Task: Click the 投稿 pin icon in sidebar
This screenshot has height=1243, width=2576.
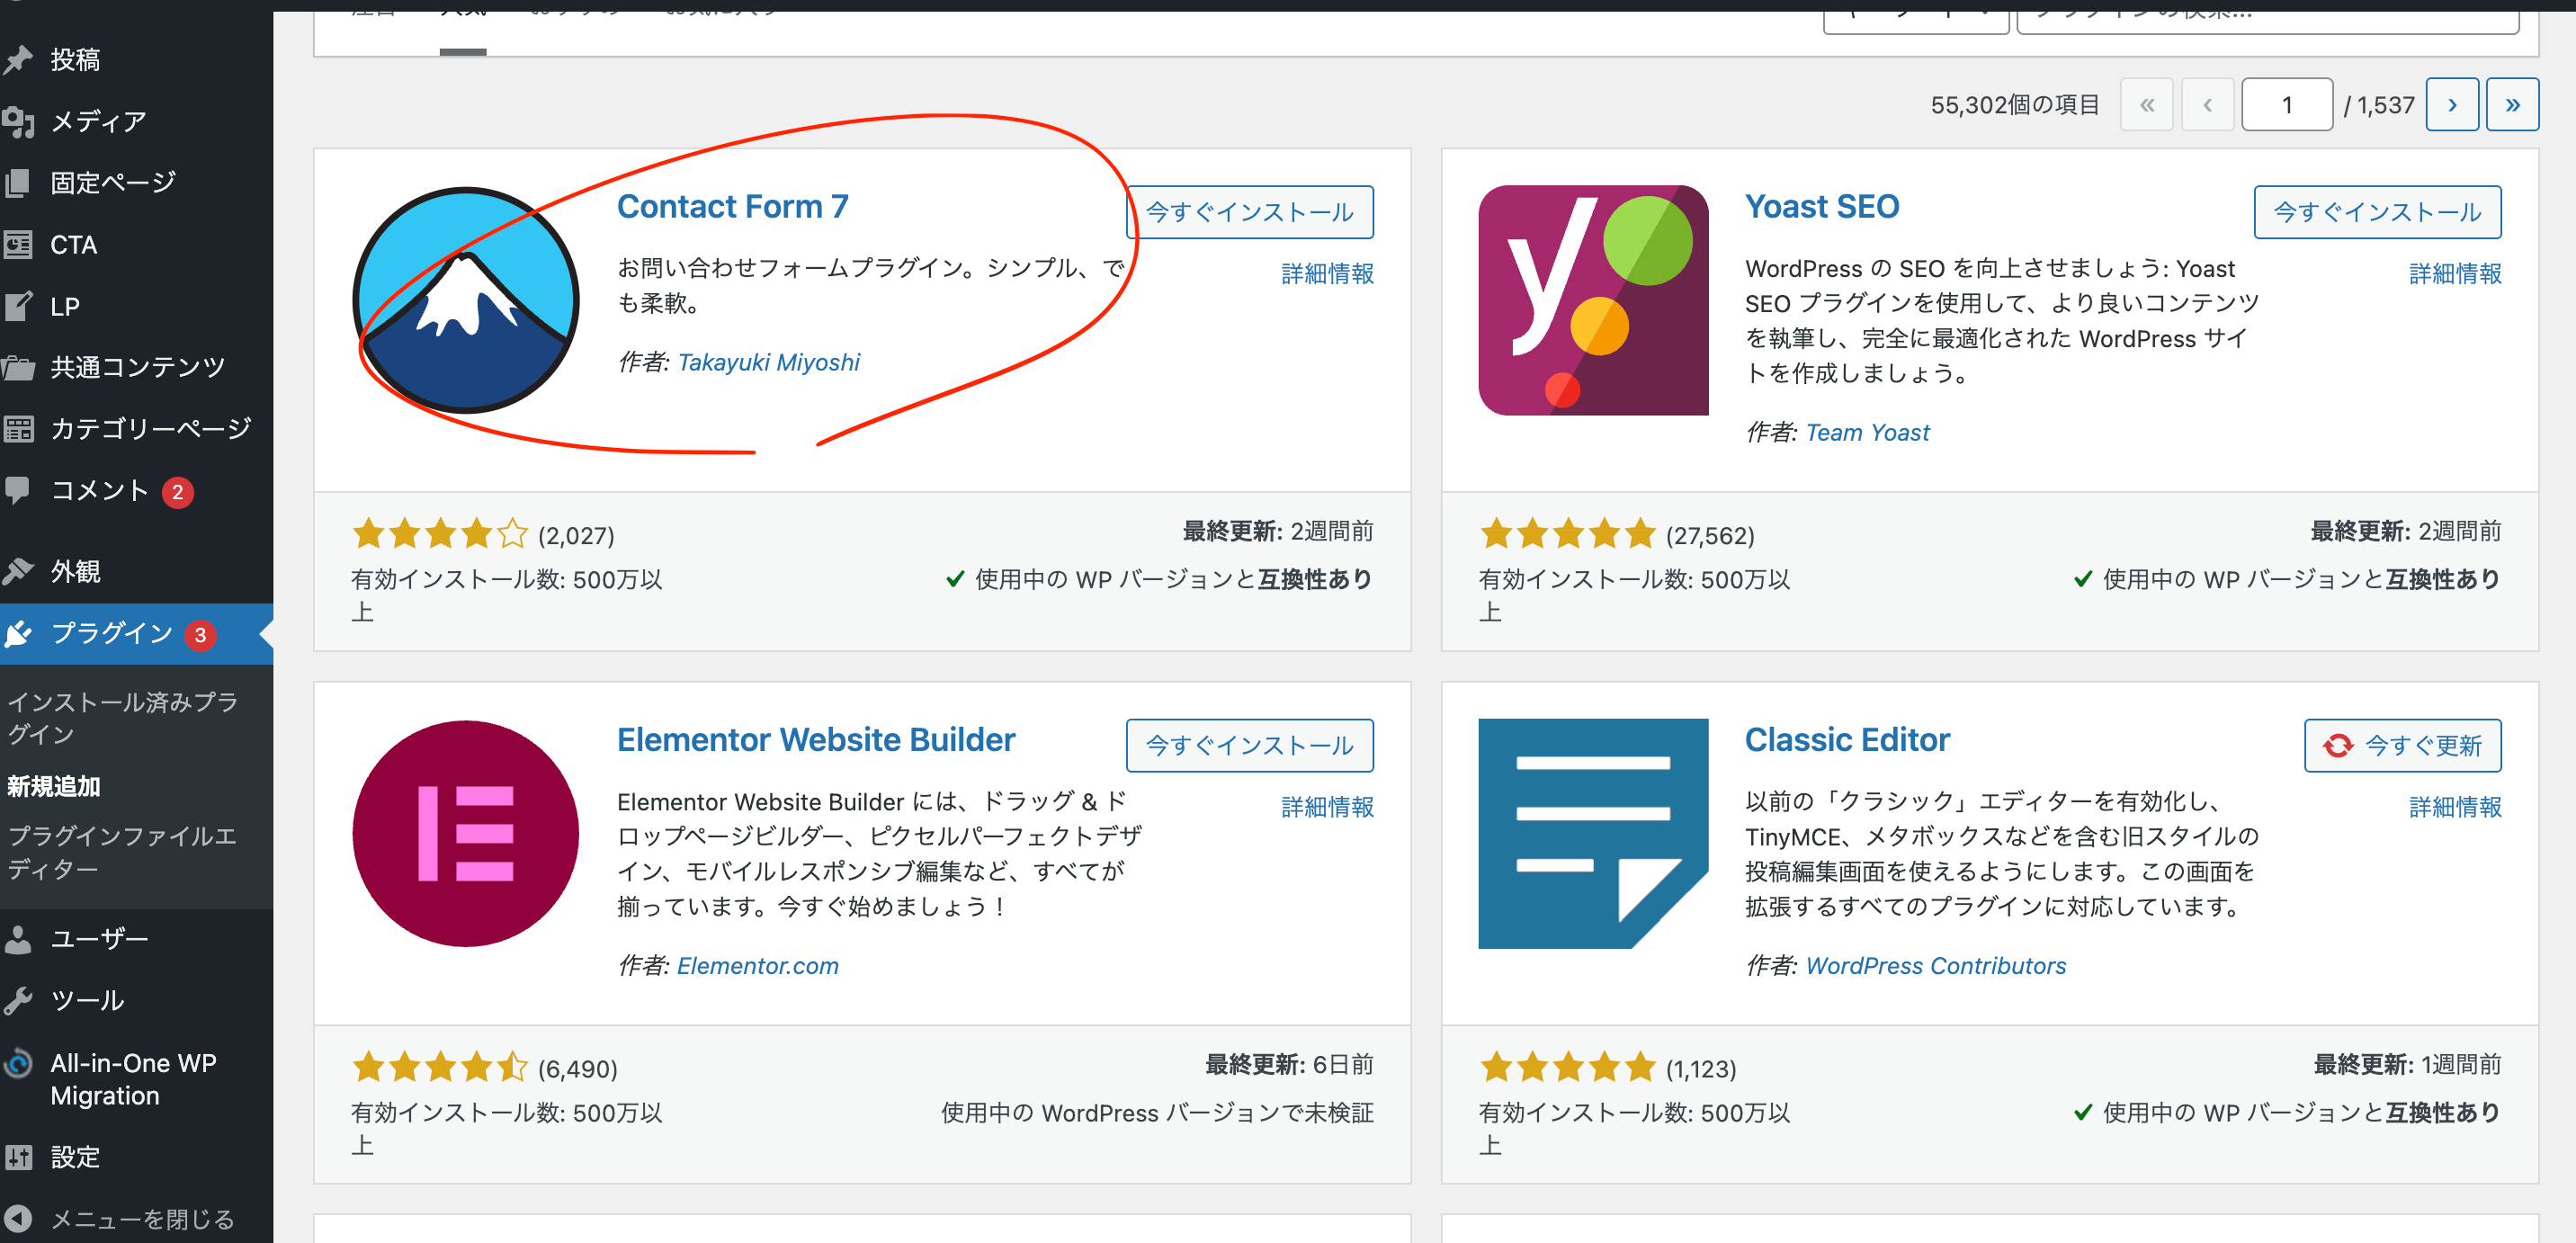Action: click(x=18, y=60)
